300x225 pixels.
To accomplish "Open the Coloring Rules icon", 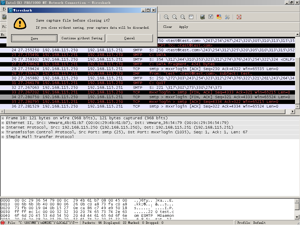I will [219, 17].
